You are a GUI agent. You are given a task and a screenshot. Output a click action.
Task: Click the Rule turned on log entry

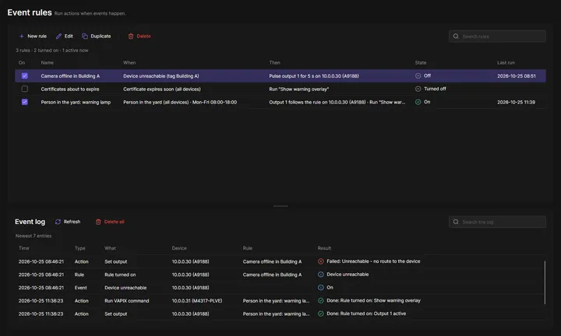(120, 275)
